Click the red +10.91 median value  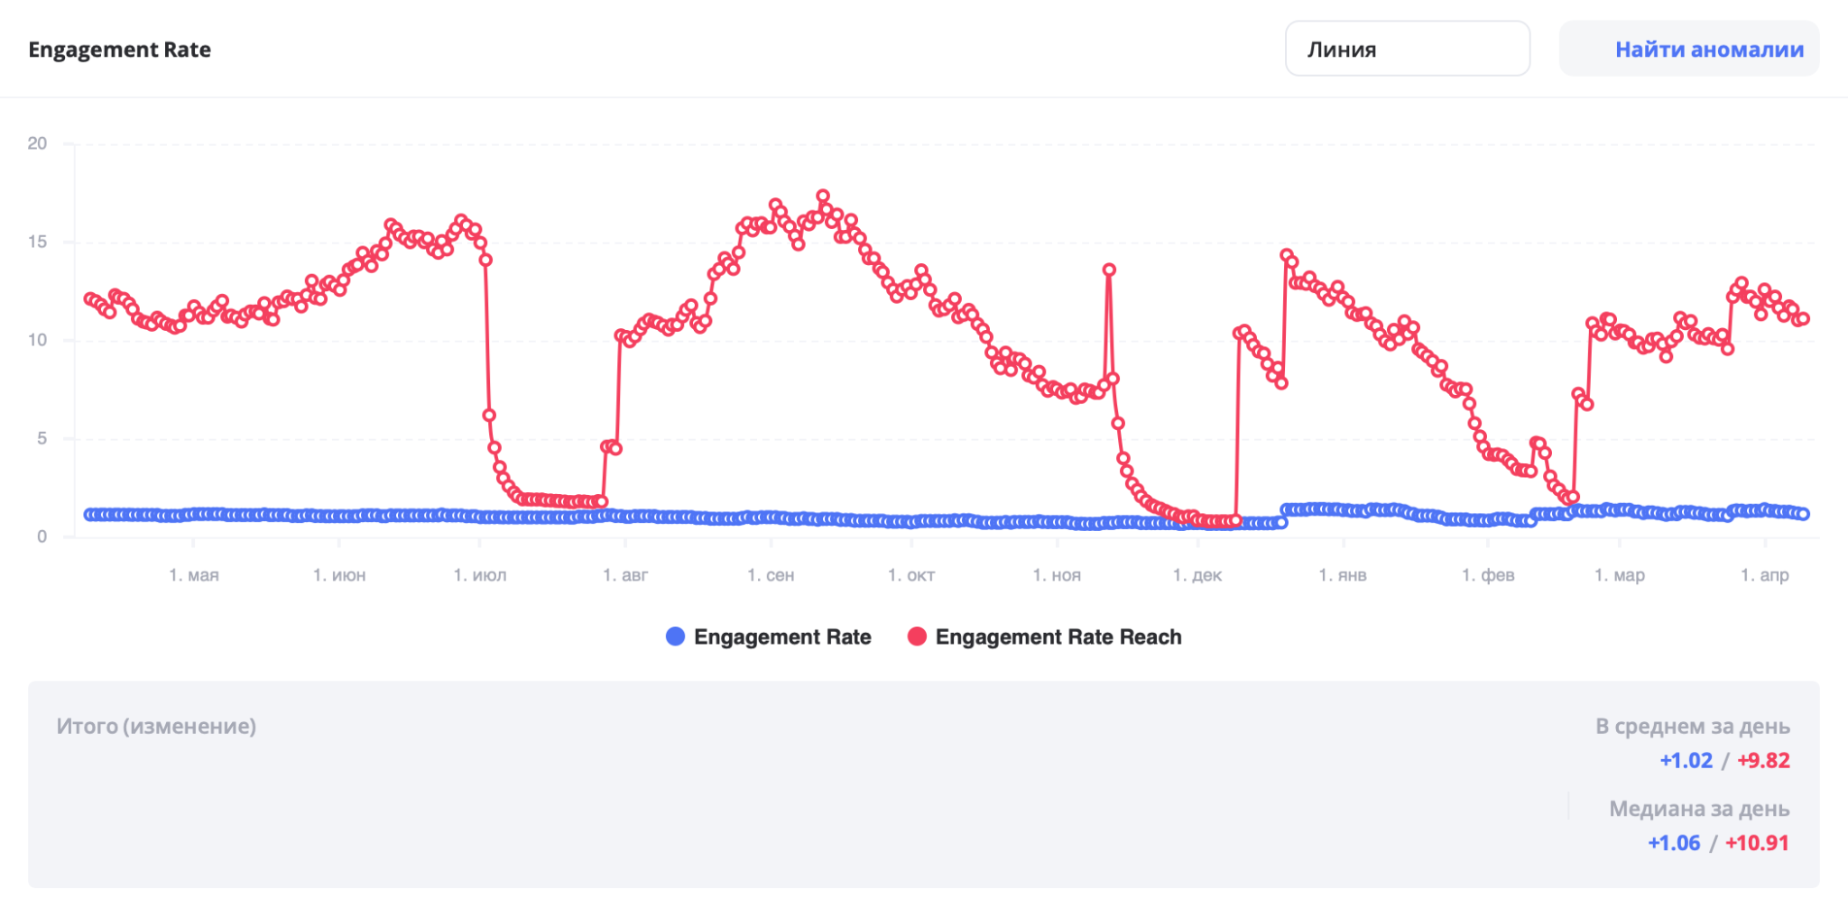pos(1757,843)
